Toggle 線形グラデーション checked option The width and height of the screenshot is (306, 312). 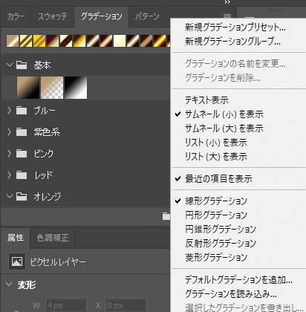pos(216,201)
